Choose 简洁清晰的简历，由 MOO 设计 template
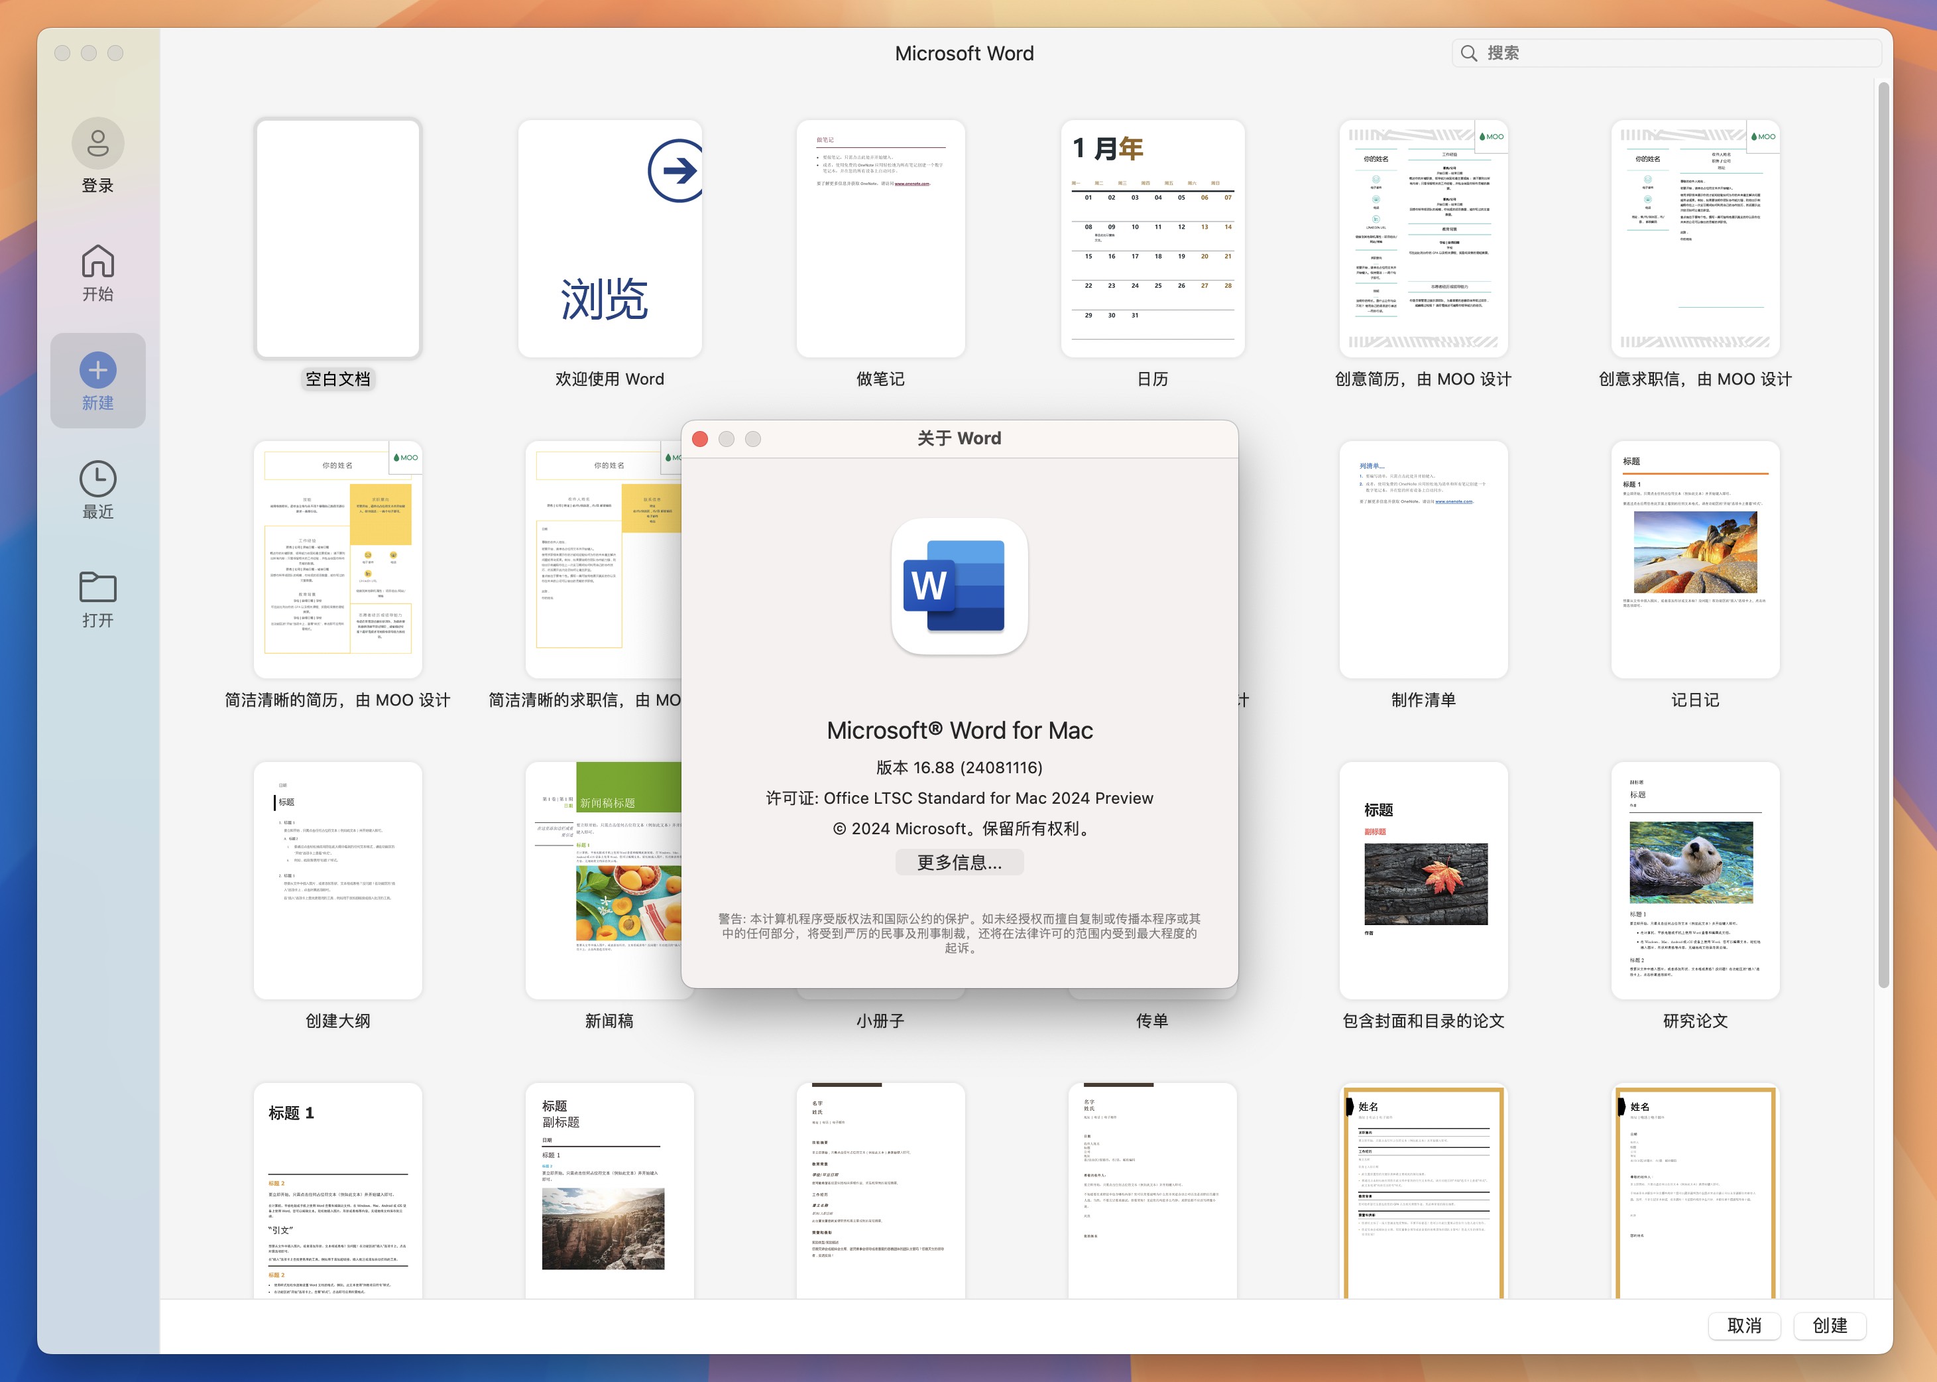This screenshot has height=1382, width=1937. click(x=337, y=559)
